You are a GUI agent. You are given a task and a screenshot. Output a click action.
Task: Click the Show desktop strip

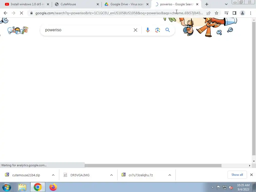pos(254,187)
